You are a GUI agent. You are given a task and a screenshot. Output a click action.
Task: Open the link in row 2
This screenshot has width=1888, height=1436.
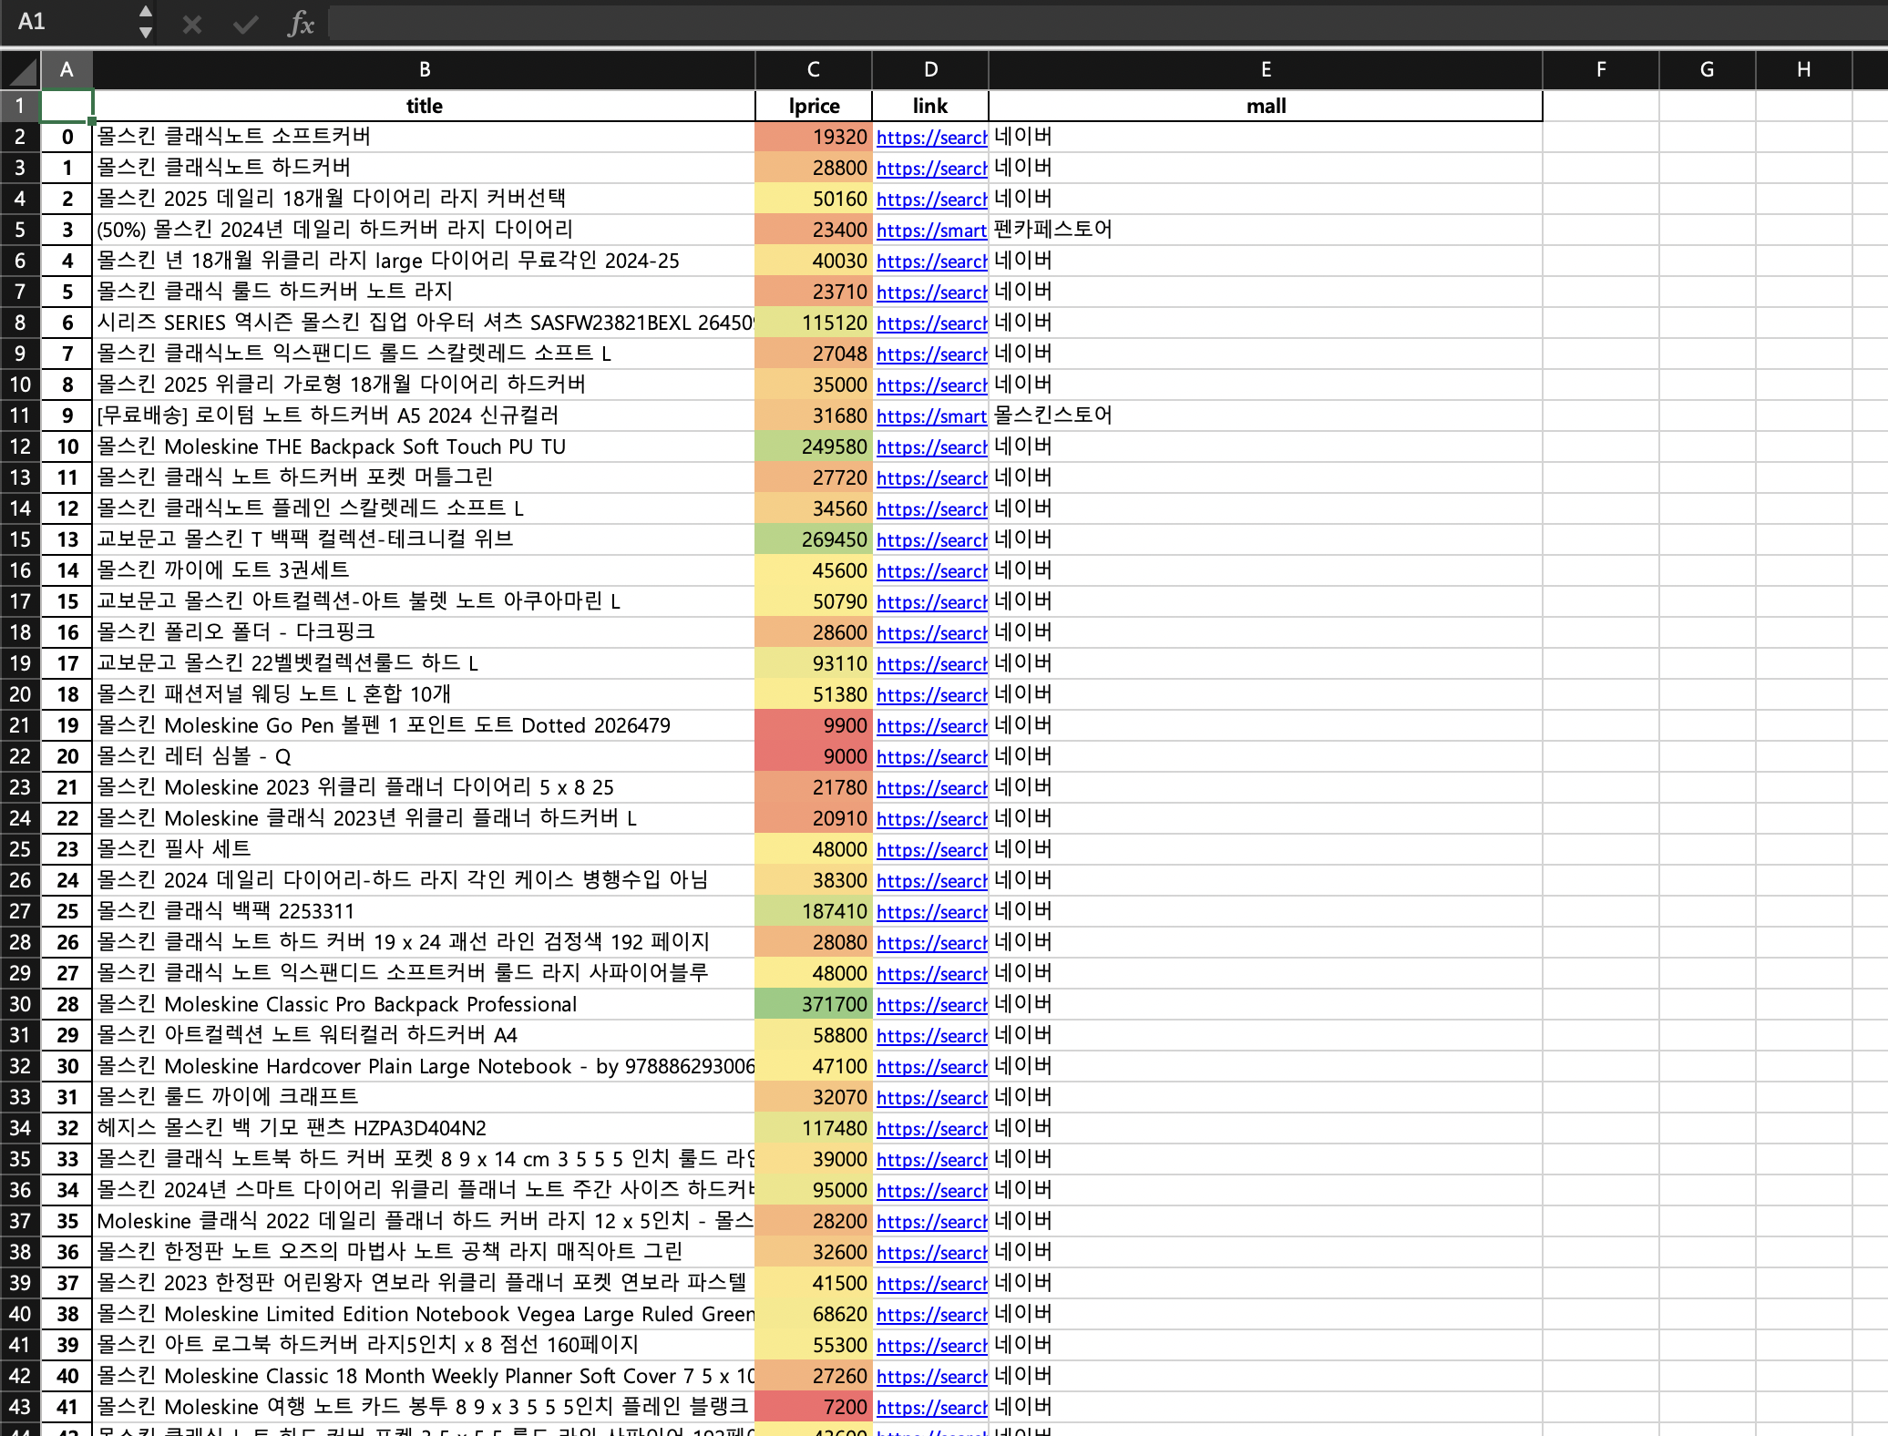[931, 138]
